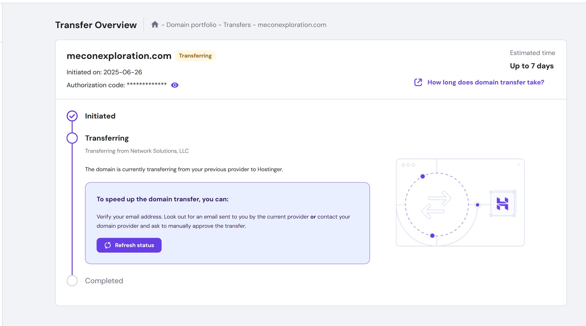Click the Completed step label
Image resolution: width=586 pixels, height=326 pixels.
tap(104, 281)
